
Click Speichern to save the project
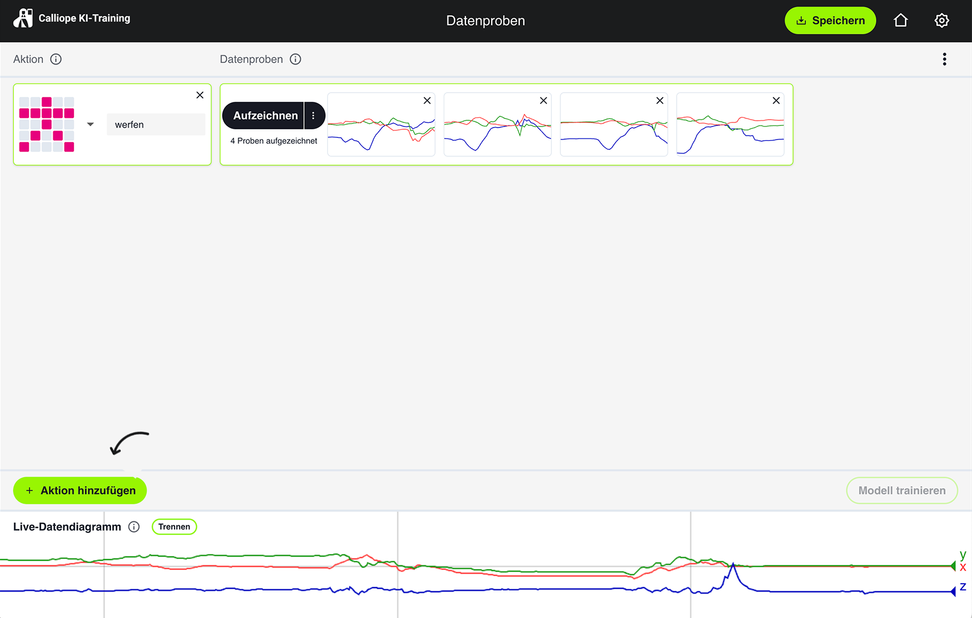click(830, 21)
